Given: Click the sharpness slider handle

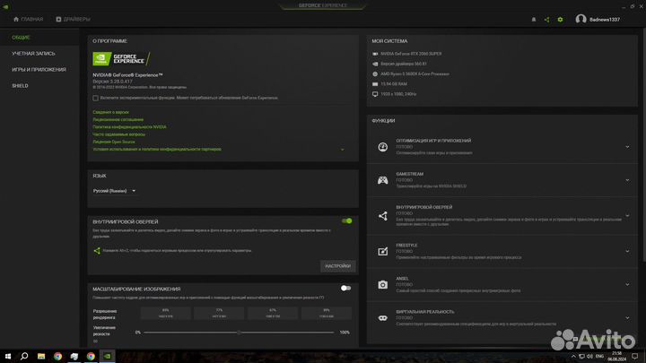Looking at the screenshot, I should (239, 333).
